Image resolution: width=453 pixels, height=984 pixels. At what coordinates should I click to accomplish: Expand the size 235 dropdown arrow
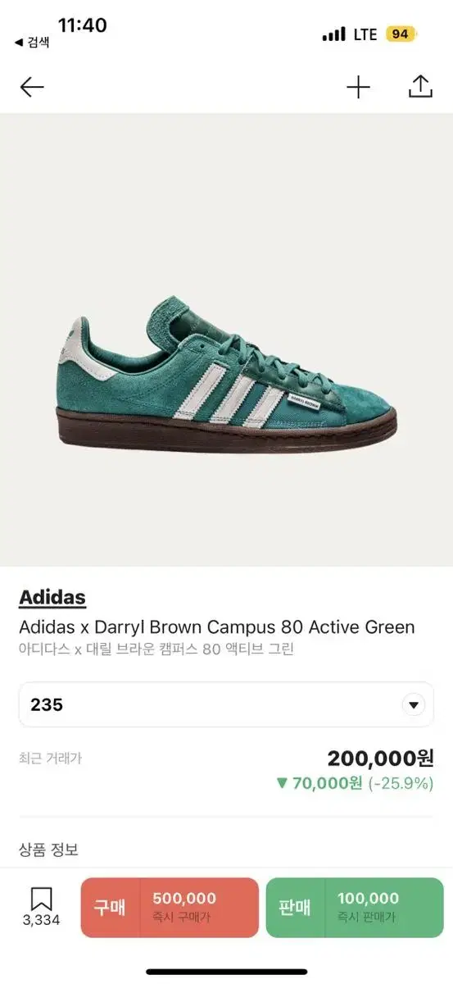pyautogui.click(x=414, y=704)
